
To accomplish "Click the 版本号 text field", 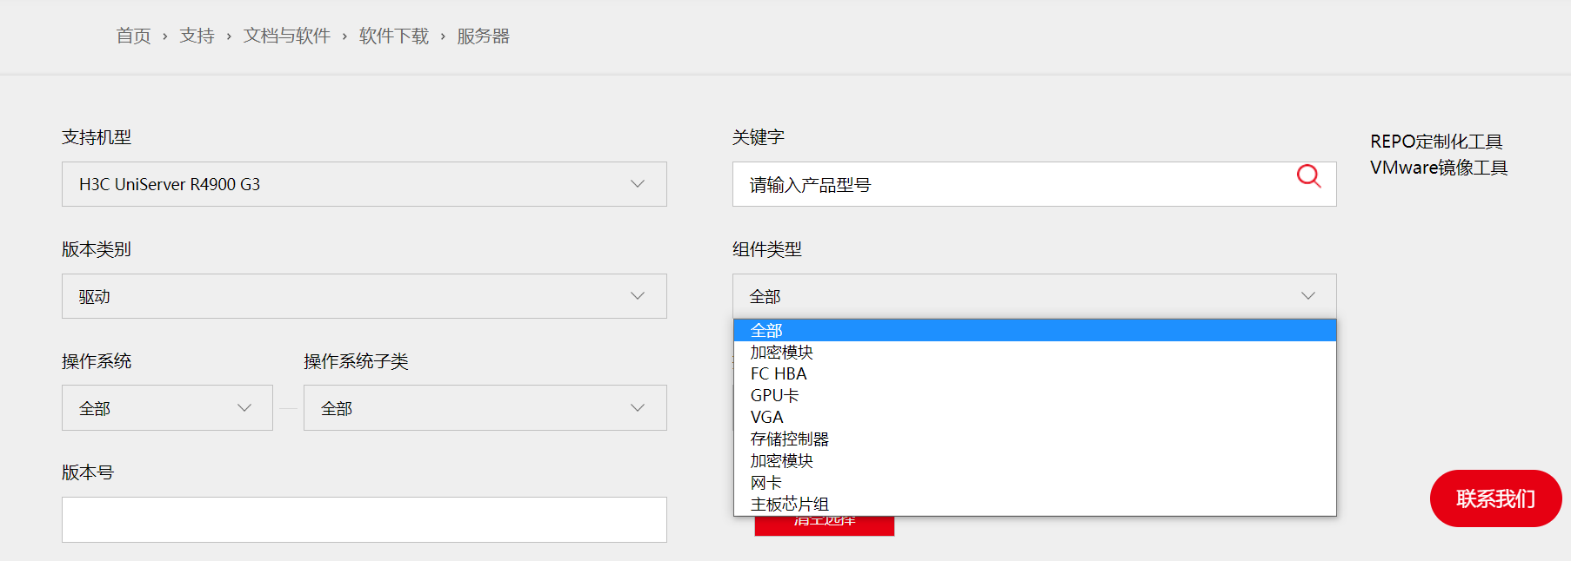I will click(364, 519).
